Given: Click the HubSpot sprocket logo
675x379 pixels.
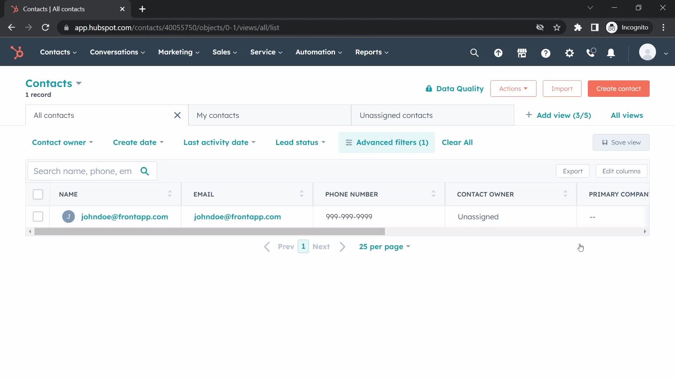Looking at the screenshot, I should 17,52.
